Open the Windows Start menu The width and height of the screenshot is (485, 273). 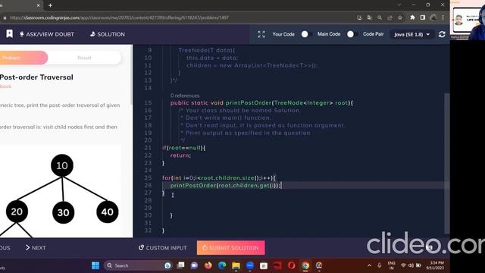(95, 265)
